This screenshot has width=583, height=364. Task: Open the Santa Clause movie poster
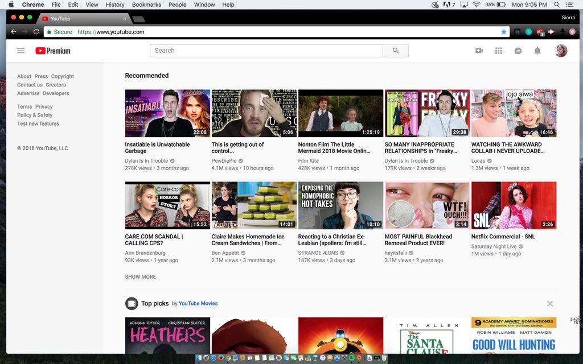point(427,336)
